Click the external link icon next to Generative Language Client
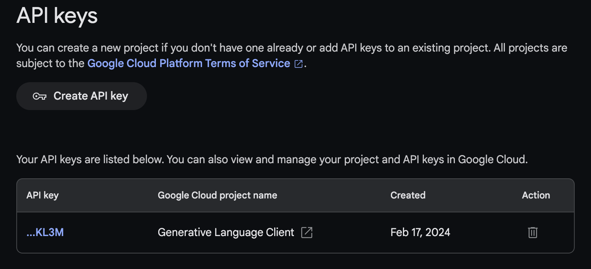The image size is (591, 269). pos(306,232)
